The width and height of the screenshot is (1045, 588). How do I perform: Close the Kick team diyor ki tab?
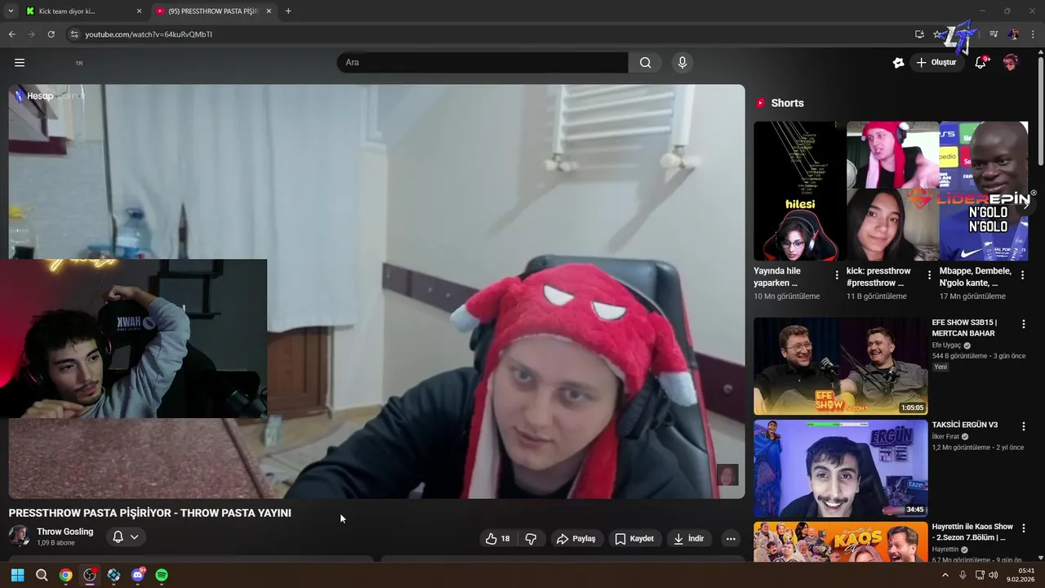(x=139, y=11)
